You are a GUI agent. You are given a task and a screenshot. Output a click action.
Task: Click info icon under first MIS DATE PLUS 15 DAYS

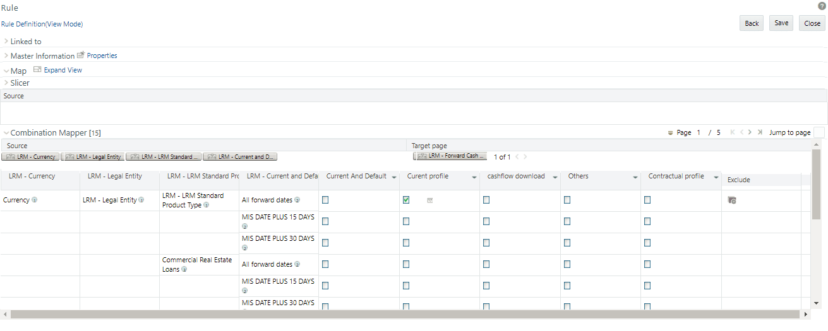(x=245, y=226)
